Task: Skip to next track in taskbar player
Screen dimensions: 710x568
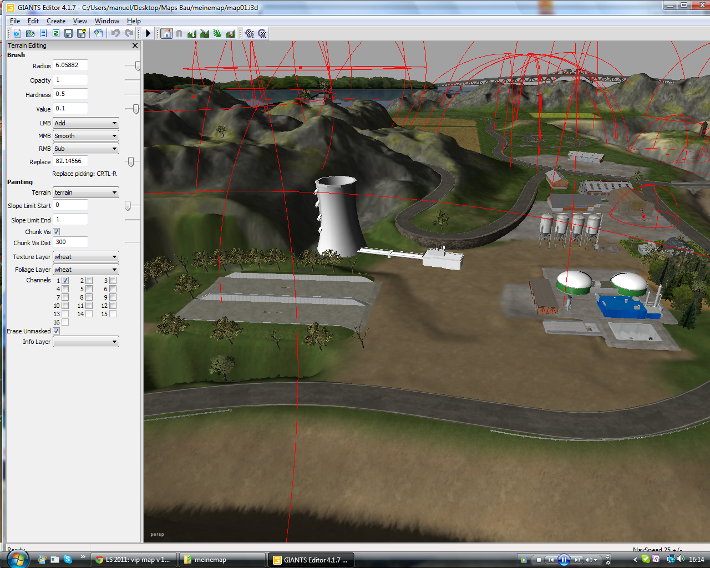Action: point(577,560)
